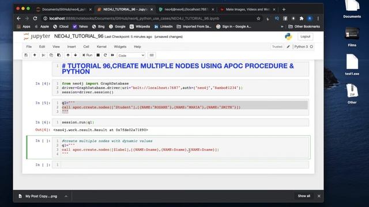Click the Trusted notebook indicator
This screenshot has width=369, height=207.
point(277,47)
